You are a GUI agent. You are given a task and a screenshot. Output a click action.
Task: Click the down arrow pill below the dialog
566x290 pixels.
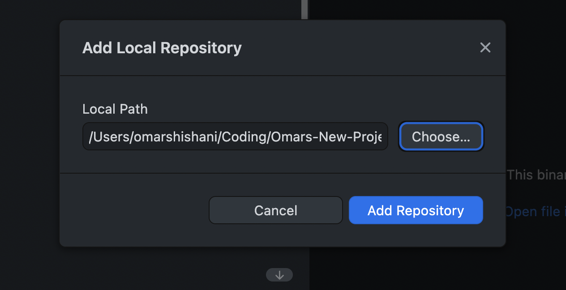279,275
